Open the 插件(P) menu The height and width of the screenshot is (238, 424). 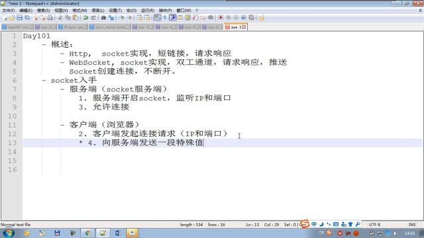pyautogui.click(x=165, y=11)
